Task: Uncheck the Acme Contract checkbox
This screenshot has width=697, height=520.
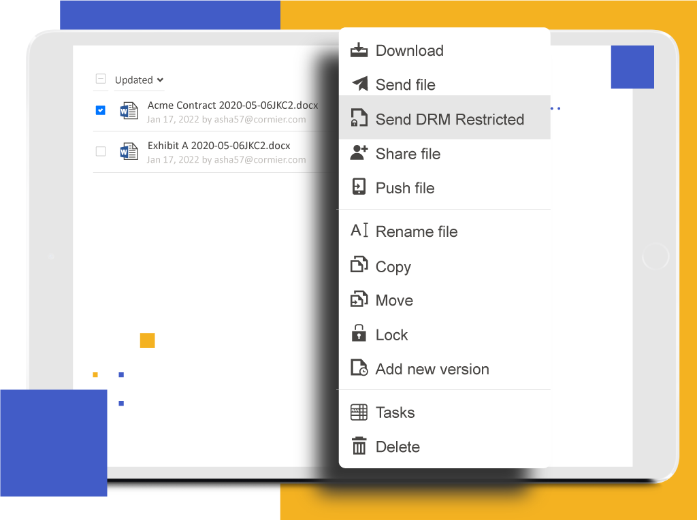Action: click(x=100, y=110)
